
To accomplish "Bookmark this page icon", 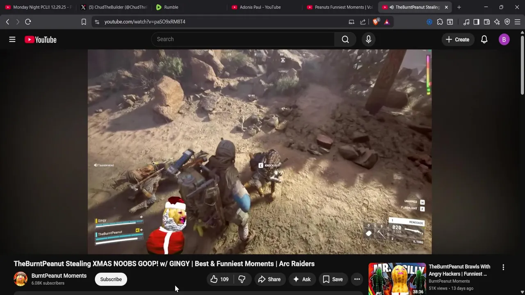I will point(84,22).
